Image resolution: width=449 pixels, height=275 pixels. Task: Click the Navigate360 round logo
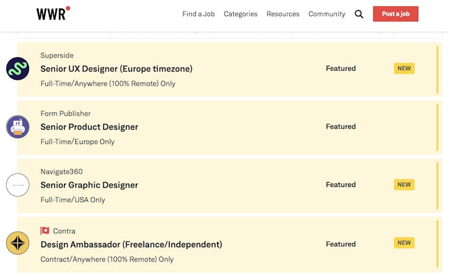(18, 185)
